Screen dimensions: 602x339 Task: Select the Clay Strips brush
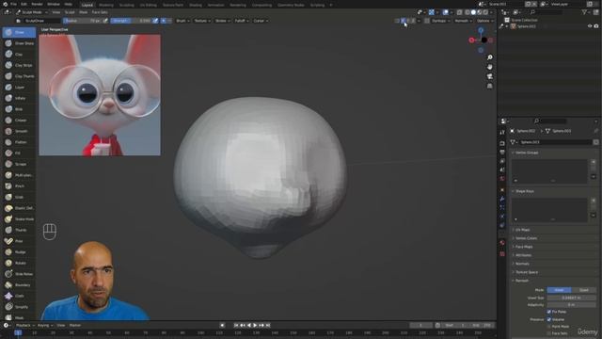pyautogui.click(x=19, y=65)
